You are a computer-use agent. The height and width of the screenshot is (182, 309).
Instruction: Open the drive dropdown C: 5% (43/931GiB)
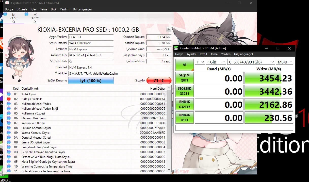(251, 62)
